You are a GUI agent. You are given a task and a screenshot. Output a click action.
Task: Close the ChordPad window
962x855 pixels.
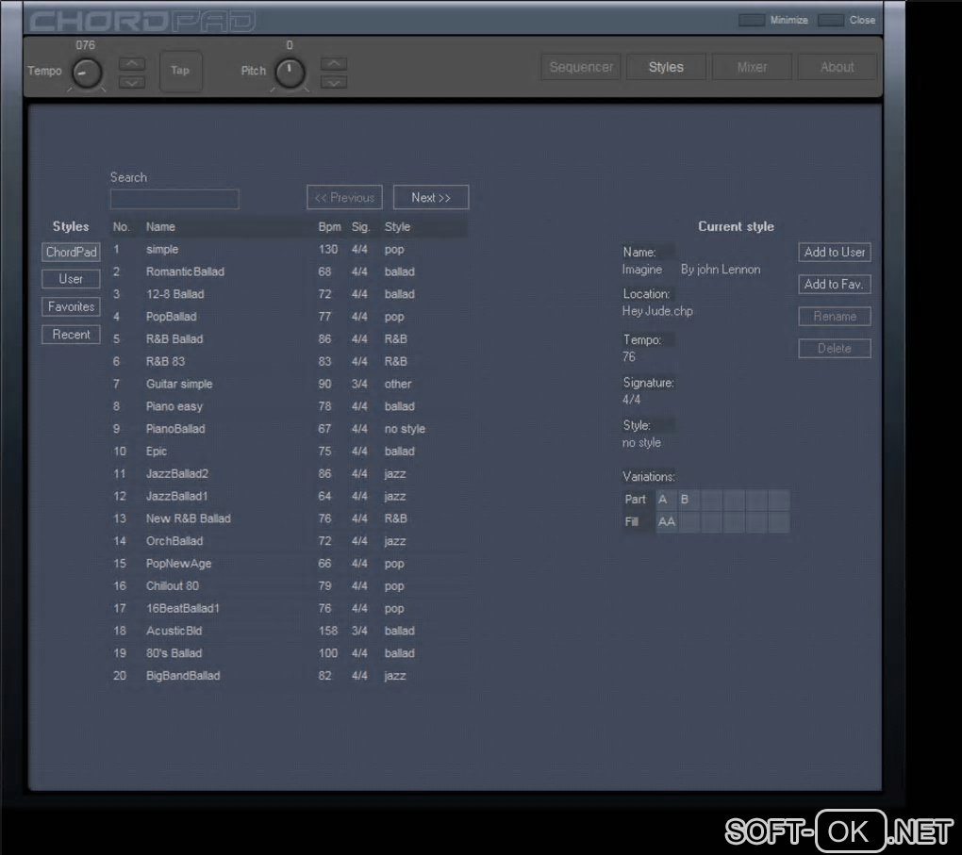click(831, 20)
